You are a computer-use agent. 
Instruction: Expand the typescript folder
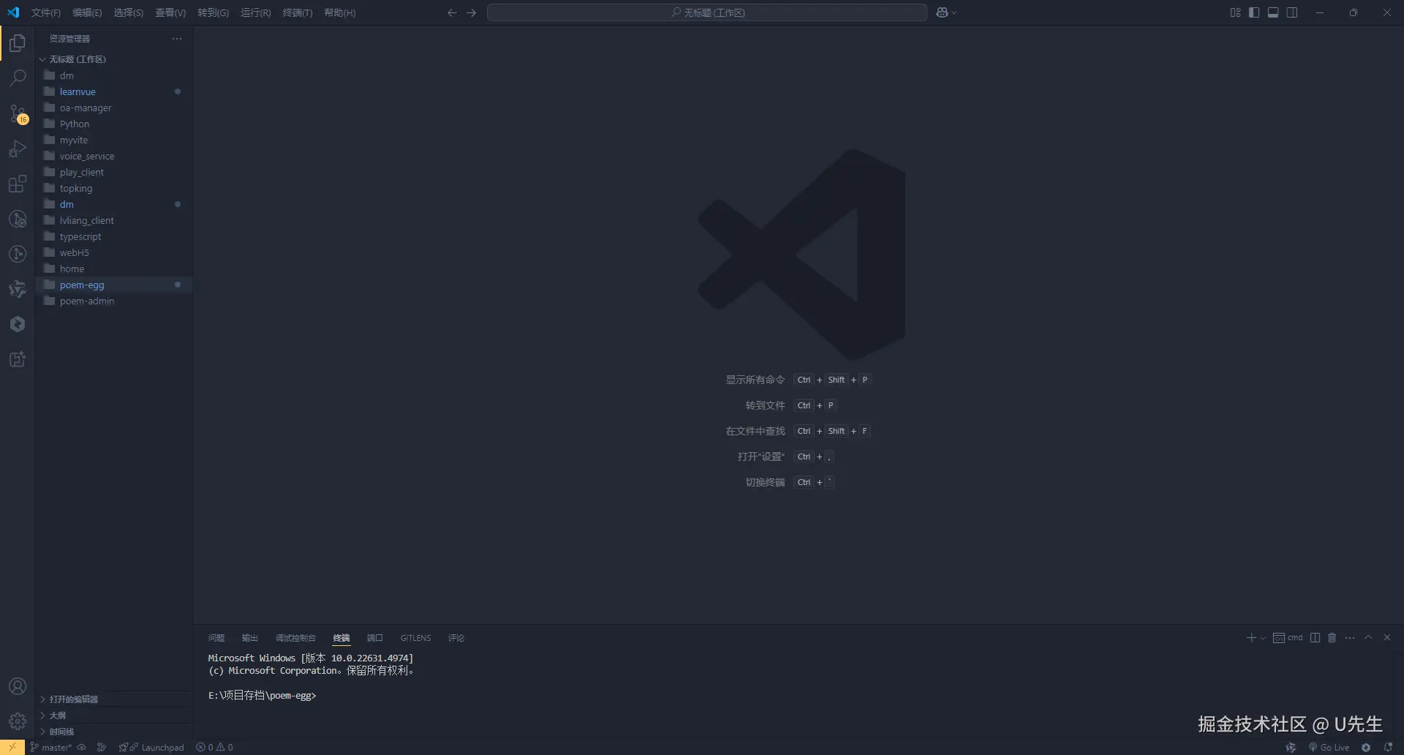(x=114, y=237)
